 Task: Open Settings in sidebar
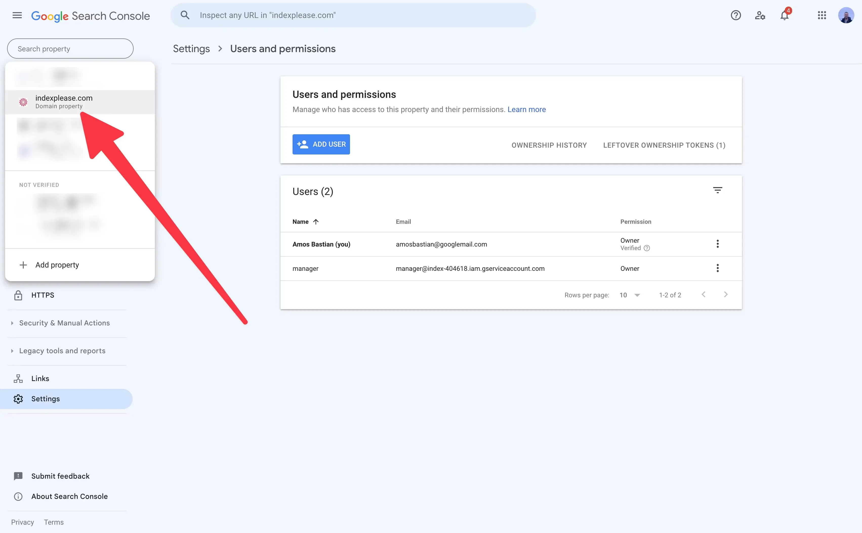tap(66, 399)
